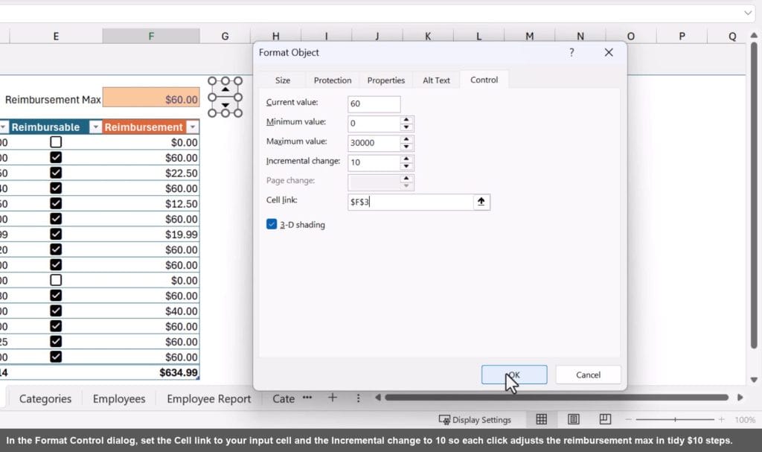
Task: Select the $40.00 reimbursement cell
Action: [151, 311]
